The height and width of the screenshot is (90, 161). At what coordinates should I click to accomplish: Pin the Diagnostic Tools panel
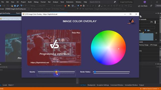tap(158, 13)
